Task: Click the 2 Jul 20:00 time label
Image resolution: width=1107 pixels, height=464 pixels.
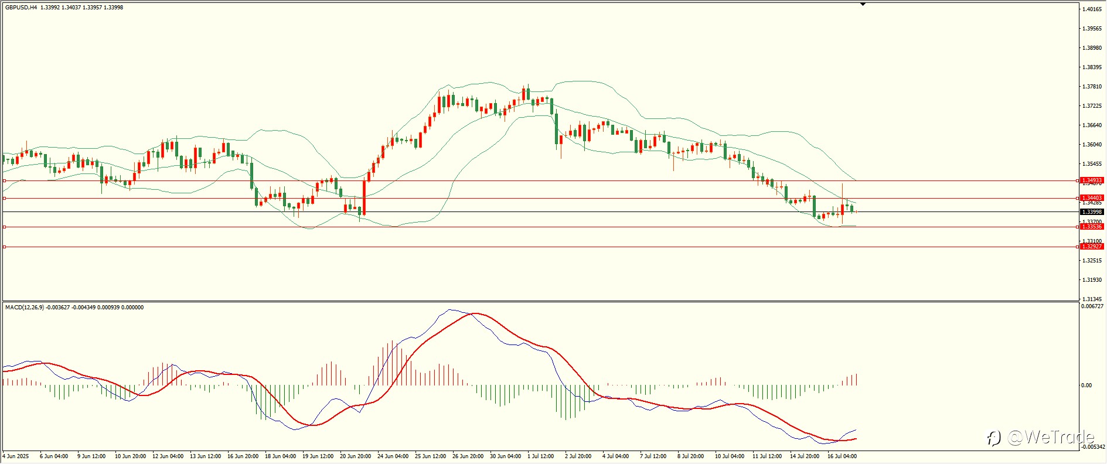Action: pos(578,456)
